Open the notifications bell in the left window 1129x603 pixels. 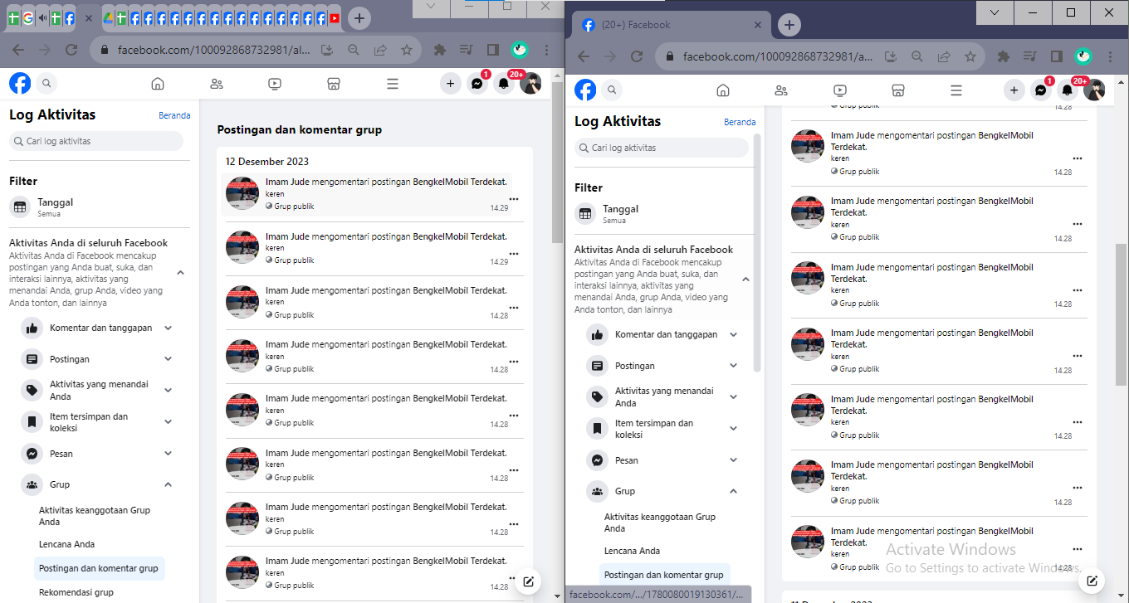pyautogui.click(x=503, y=83)
